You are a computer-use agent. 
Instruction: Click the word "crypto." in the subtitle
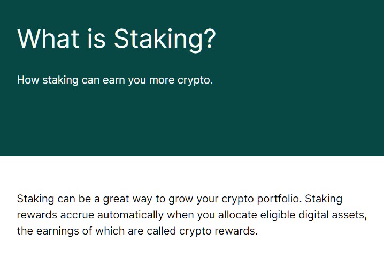pyautogui.click(x=195, y=81)
